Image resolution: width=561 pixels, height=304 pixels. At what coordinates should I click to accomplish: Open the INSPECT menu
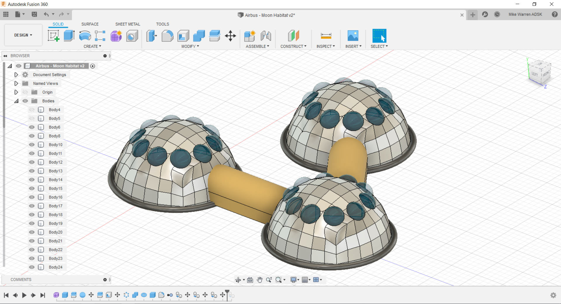pos(325,46)
